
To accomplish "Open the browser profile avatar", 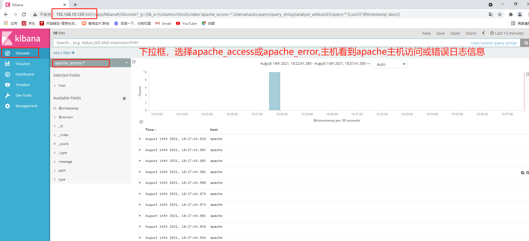I will point(520,14).
